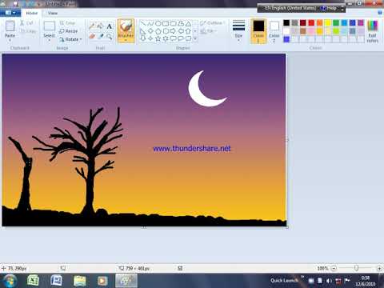Screen dimensions: 384x288
Task: Choose the Right triangle shape
Action: coord(143,31)
